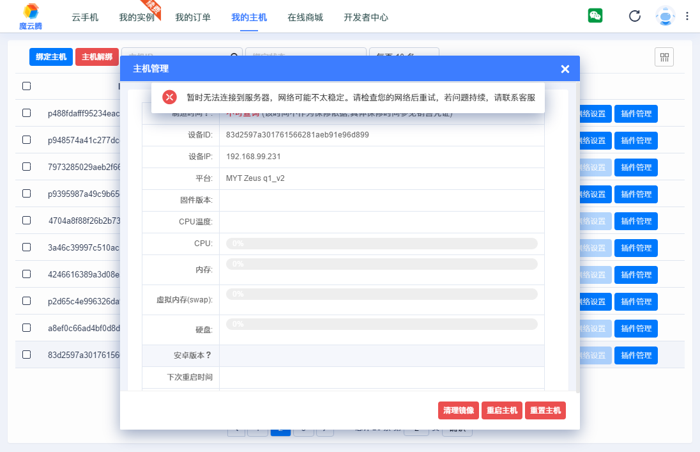This screenshot has height=452, width=700.
Task: Open the three-dot more options menu
Action: click(687, 16)
